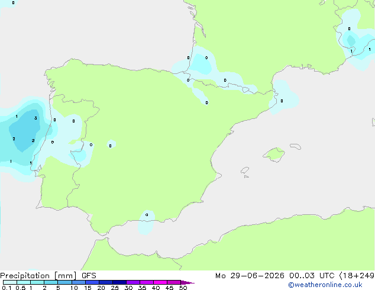The height and width of the screenshot is (290, 375).
Task: Select the 45–50 mm legend color swatch
Action: [174, 282]
